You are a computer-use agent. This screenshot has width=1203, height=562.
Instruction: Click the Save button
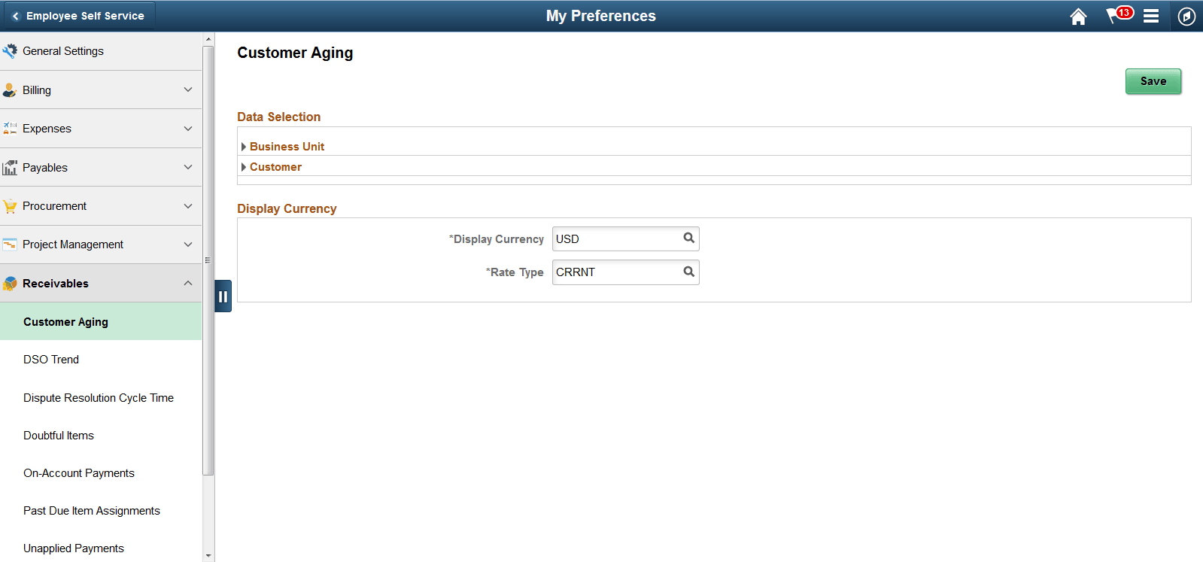tap(1153, 81)
